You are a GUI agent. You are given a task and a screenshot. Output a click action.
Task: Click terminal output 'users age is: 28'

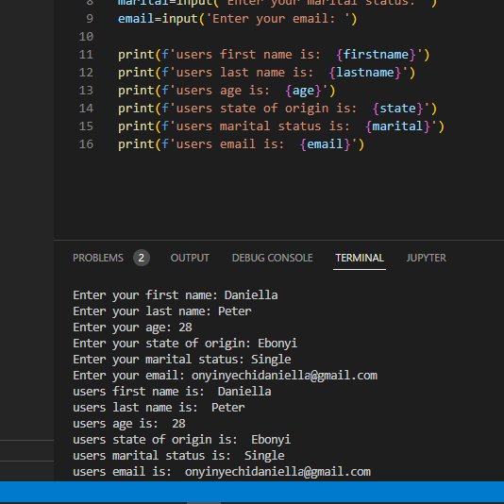tap(129, 424)
